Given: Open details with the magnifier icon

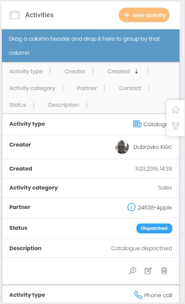Looking at the screenshot, I should (x=132, y=271).
